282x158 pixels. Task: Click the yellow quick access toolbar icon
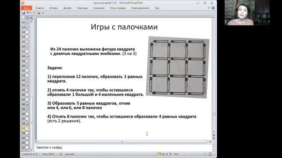pyautogui.click(x=39, y=13)
